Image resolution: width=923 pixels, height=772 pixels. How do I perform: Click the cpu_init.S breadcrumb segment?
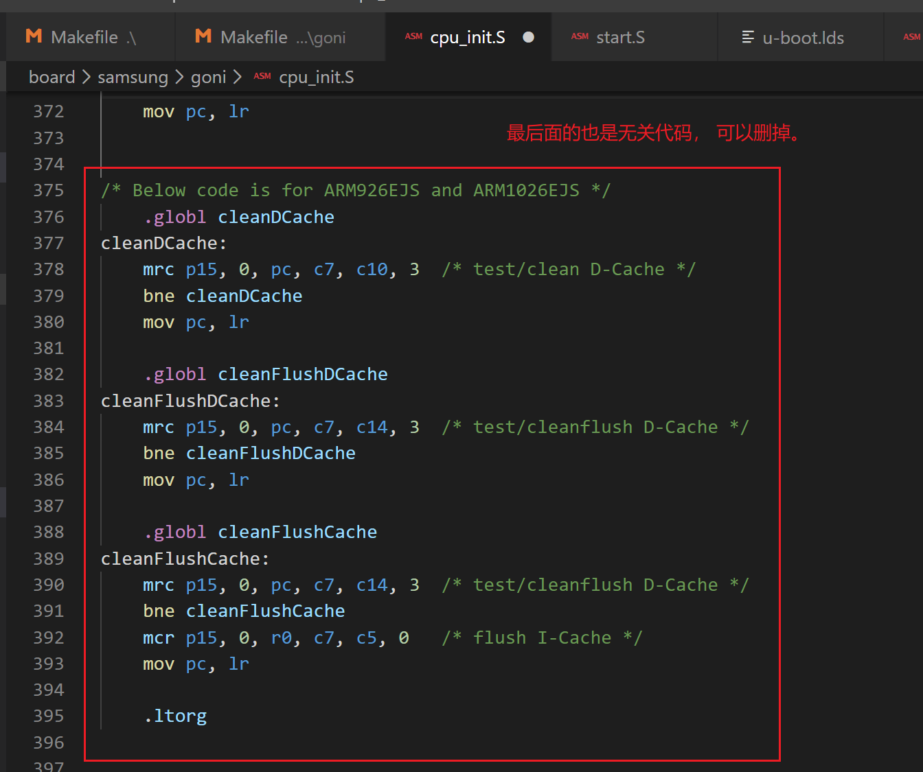(317, 77)
